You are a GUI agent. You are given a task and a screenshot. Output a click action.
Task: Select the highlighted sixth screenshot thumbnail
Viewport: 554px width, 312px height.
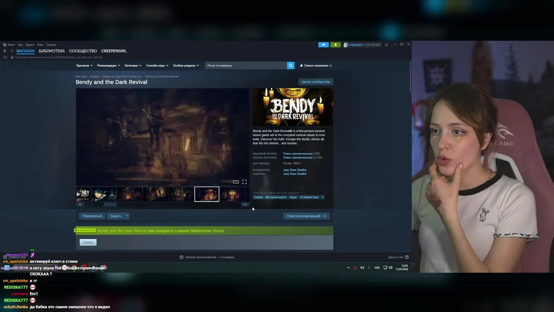coord(207,194)
